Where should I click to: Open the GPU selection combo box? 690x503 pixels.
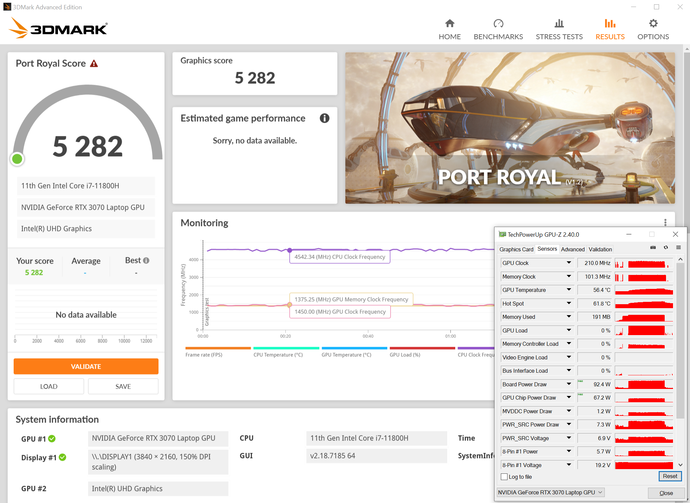coord(550,492)
